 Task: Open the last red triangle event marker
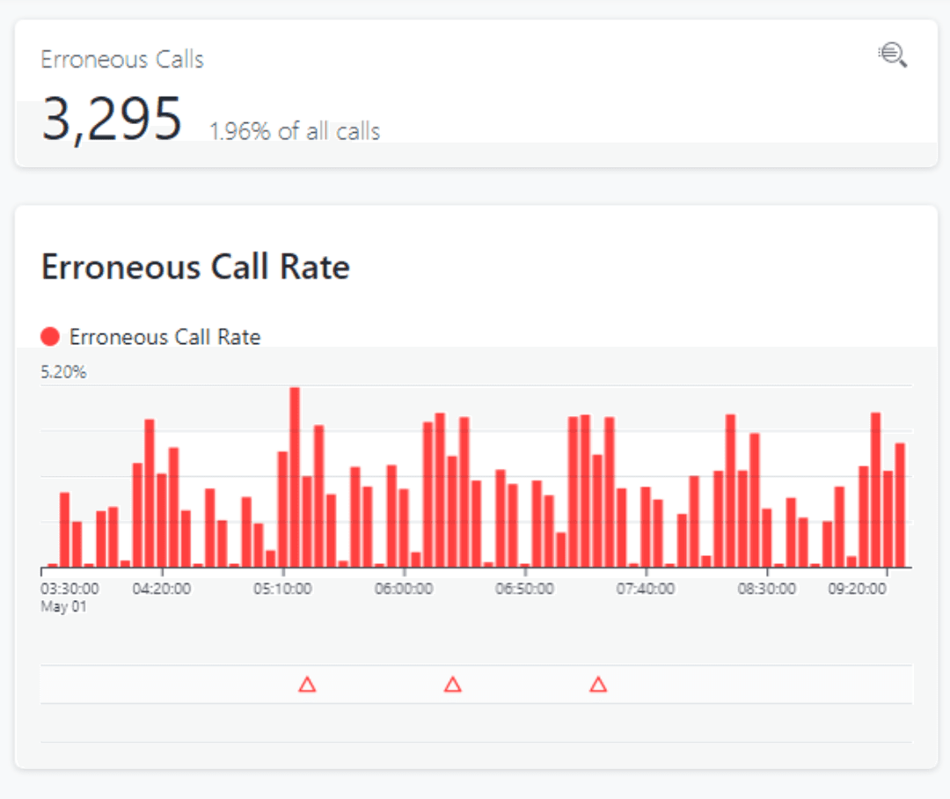(x=598, y=685)
